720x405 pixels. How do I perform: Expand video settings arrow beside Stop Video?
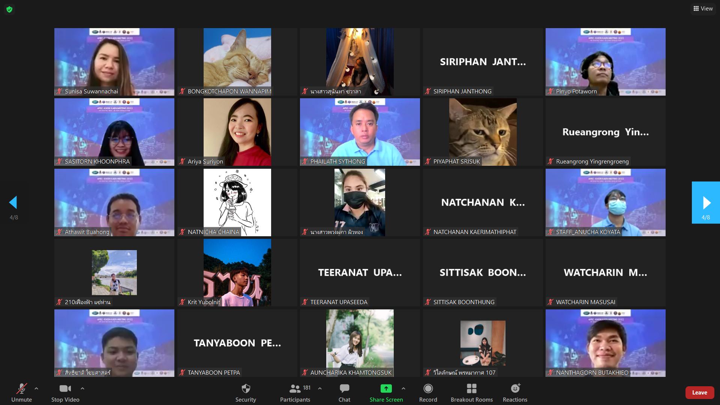pyautogui.click(x=82, y=388)
